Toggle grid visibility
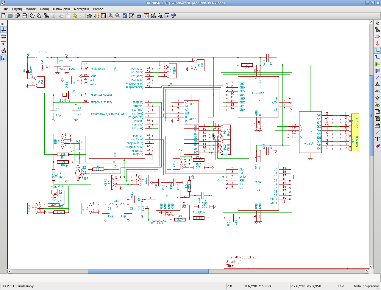381x290 pixels. 3,23
